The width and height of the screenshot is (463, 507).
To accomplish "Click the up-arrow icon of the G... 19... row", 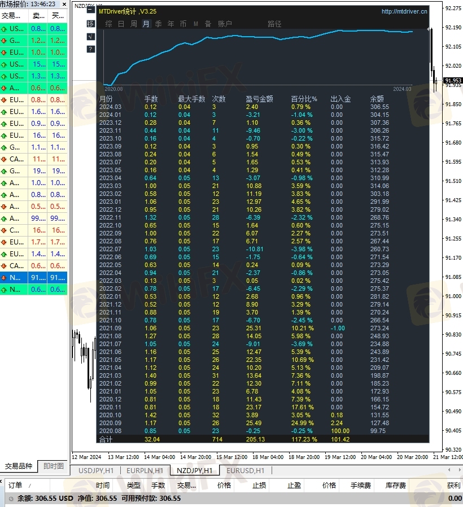I will pyautogui.click(x=4, y=172).
